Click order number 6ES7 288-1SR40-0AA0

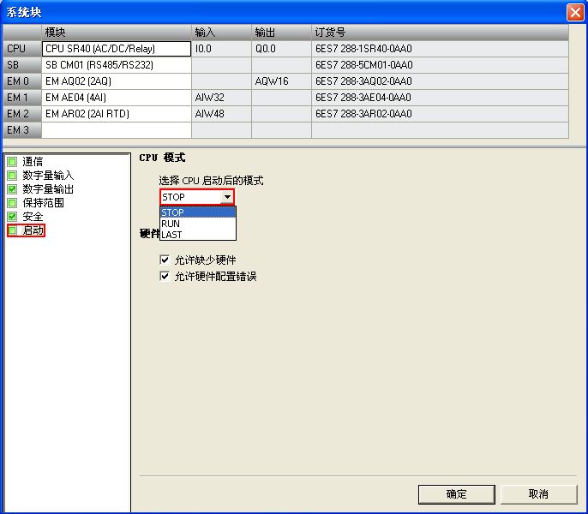[x=440, y=49]
